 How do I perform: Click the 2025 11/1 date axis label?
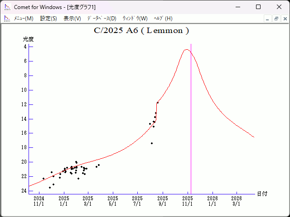(x=188, y=201)
